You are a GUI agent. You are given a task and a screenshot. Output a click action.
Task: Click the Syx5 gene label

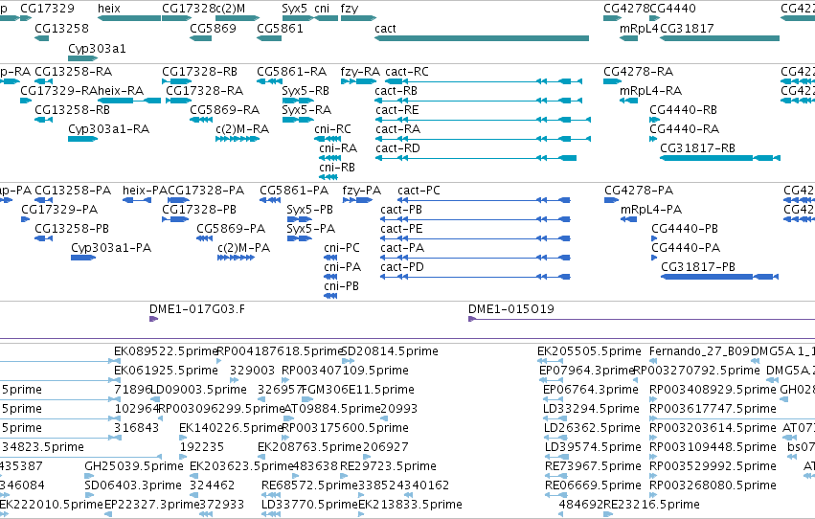pos(295,9)
